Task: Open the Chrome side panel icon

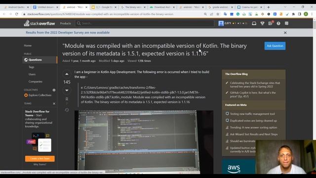Action: pos(300,14)
